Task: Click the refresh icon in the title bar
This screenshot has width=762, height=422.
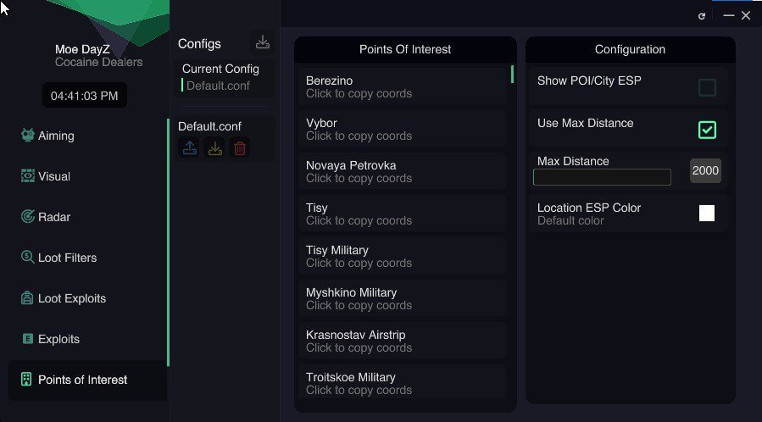Action: pyautogui.click(x=701, y=16)
